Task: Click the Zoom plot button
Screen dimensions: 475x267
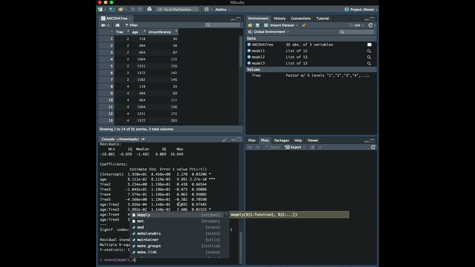Action: [272, 147]
